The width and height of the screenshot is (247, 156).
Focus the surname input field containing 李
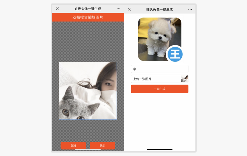point(159,69)
